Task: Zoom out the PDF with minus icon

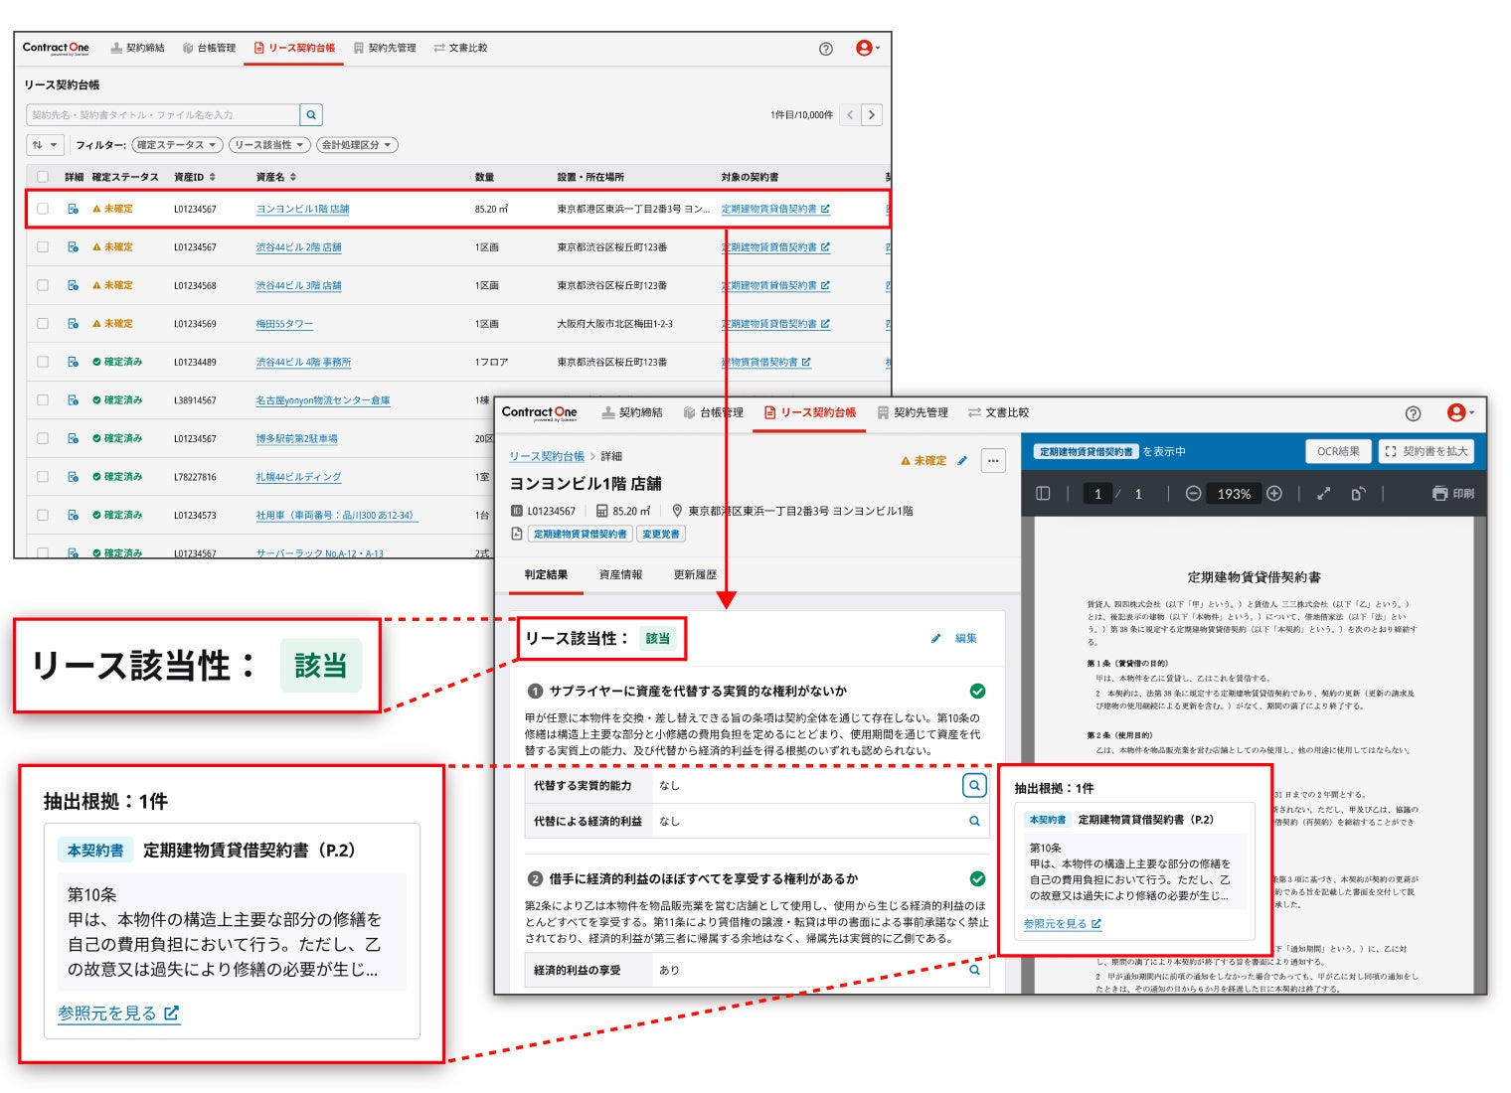Action: pos(1193,494)
